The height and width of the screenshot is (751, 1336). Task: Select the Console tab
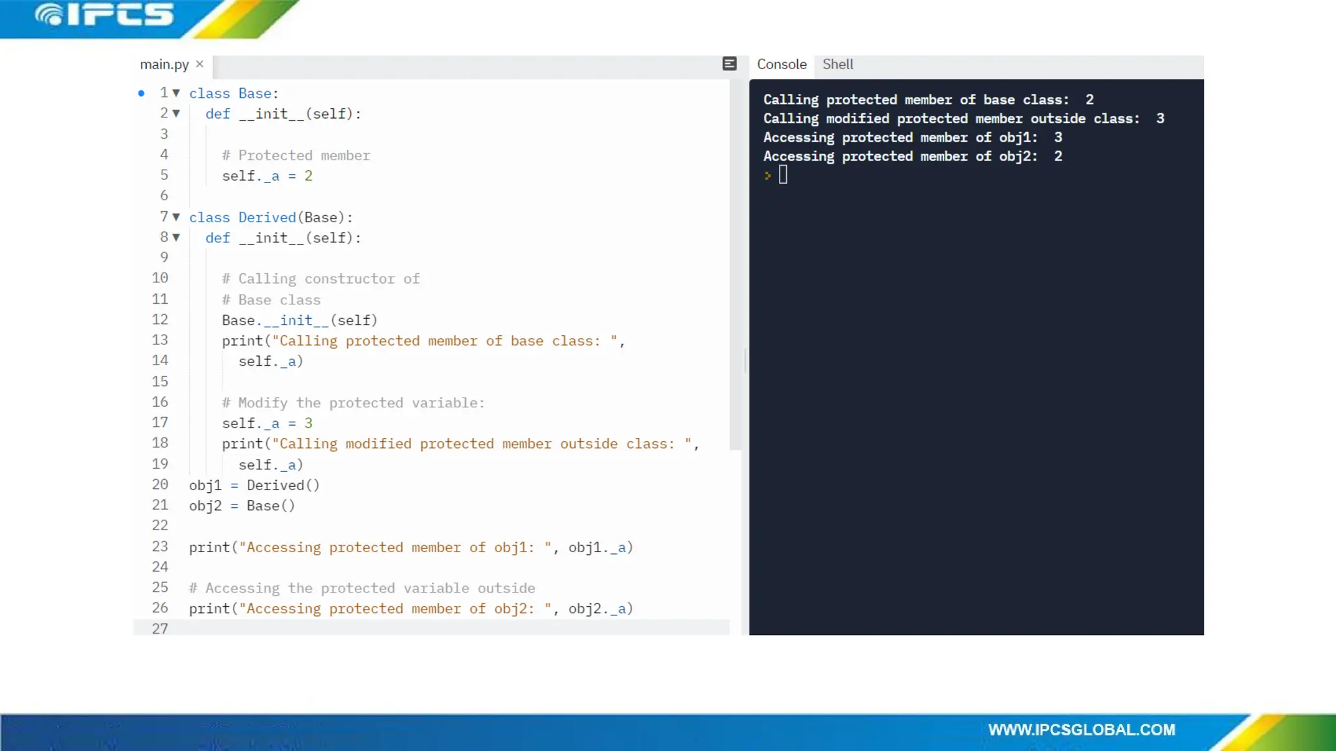click(782, 65)
